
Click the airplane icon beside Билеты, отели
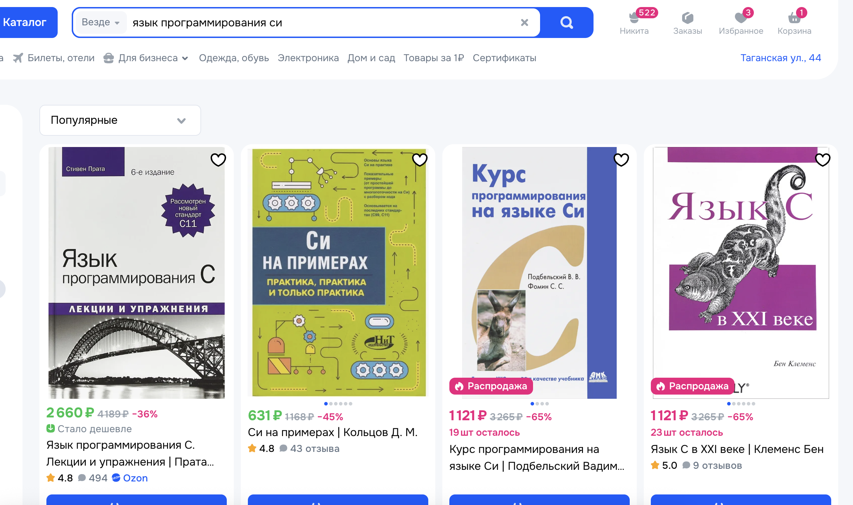click(x=18, y=58)
